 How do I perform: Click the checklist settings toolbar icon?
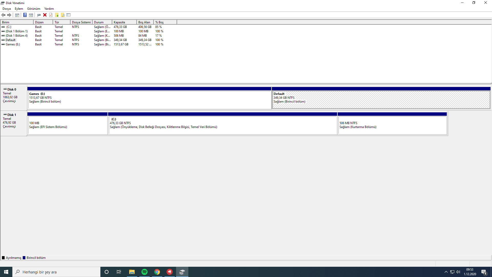coord(68,15)
